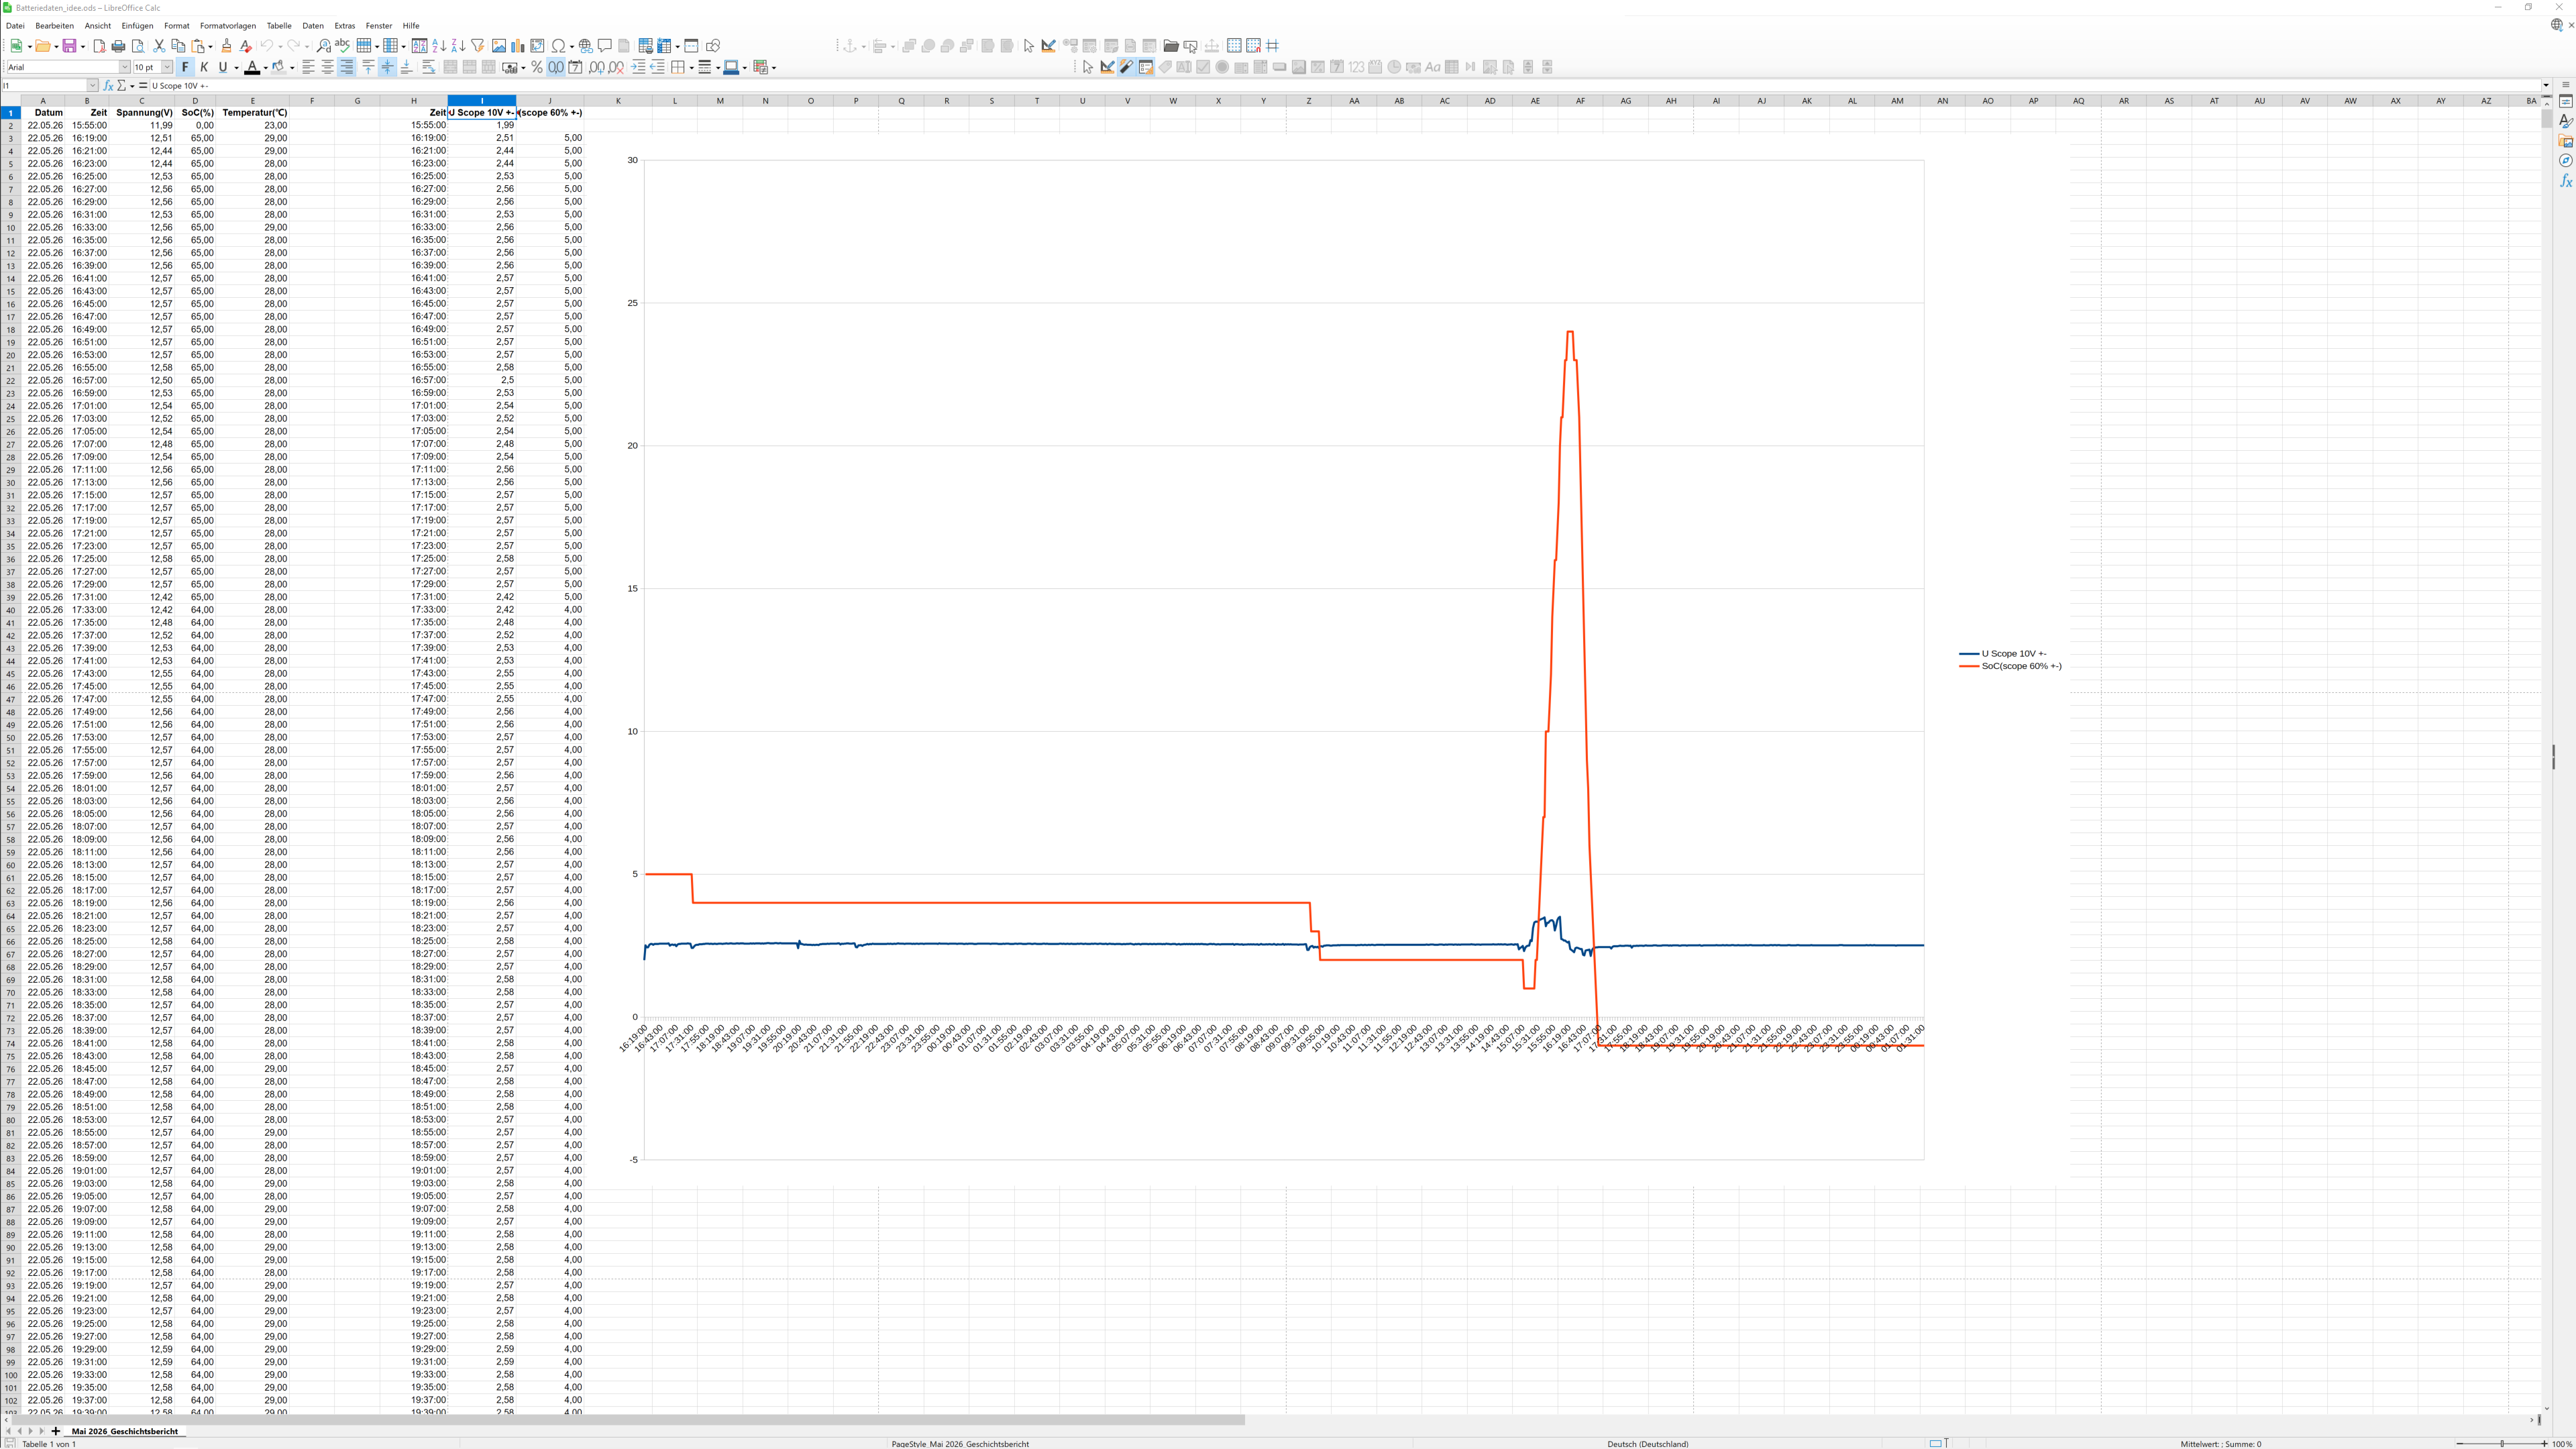Open the Einfügen menu
2576x1449 pixels.
pos(137,26)
